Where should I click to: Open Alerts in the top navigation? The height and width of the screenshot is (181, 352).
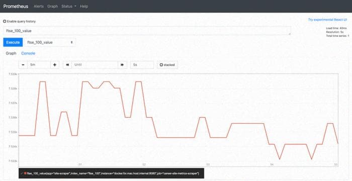pos(39,7)
